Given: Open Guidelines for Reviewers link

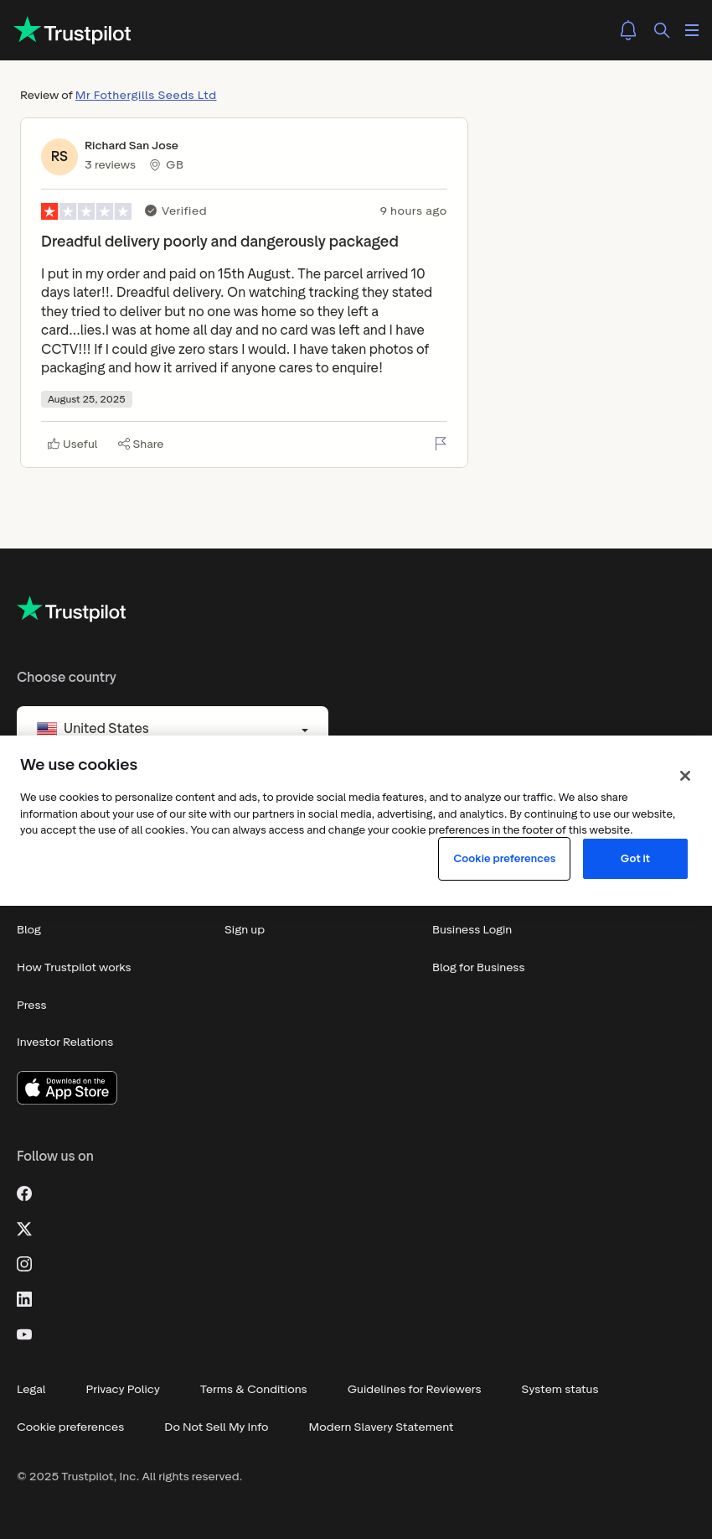Looking at the screenshot, I should (415, 1389).
